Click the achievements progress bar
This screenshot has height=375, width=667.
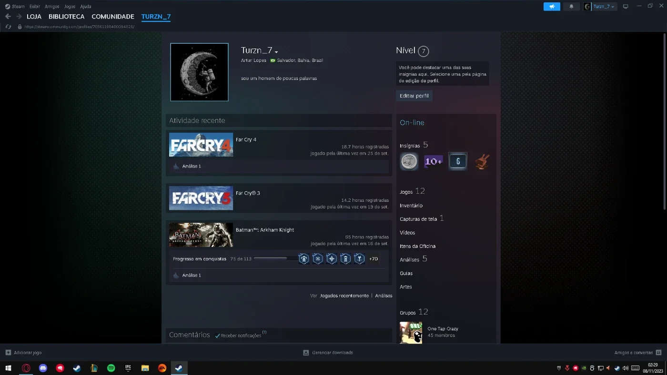coord(276,258)
